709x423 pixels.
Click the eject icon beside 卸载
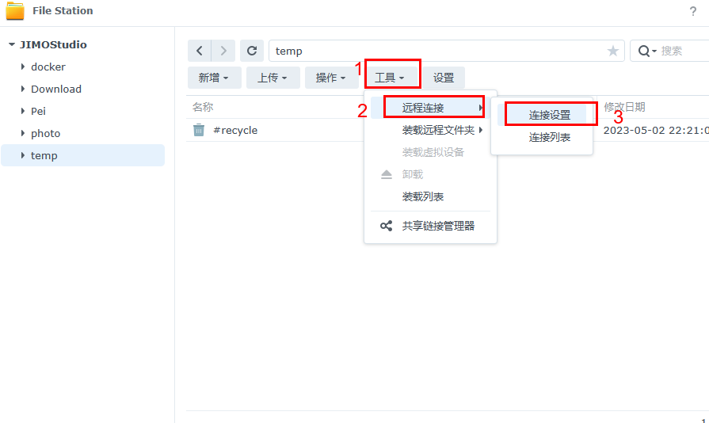[x=386, y=174]
